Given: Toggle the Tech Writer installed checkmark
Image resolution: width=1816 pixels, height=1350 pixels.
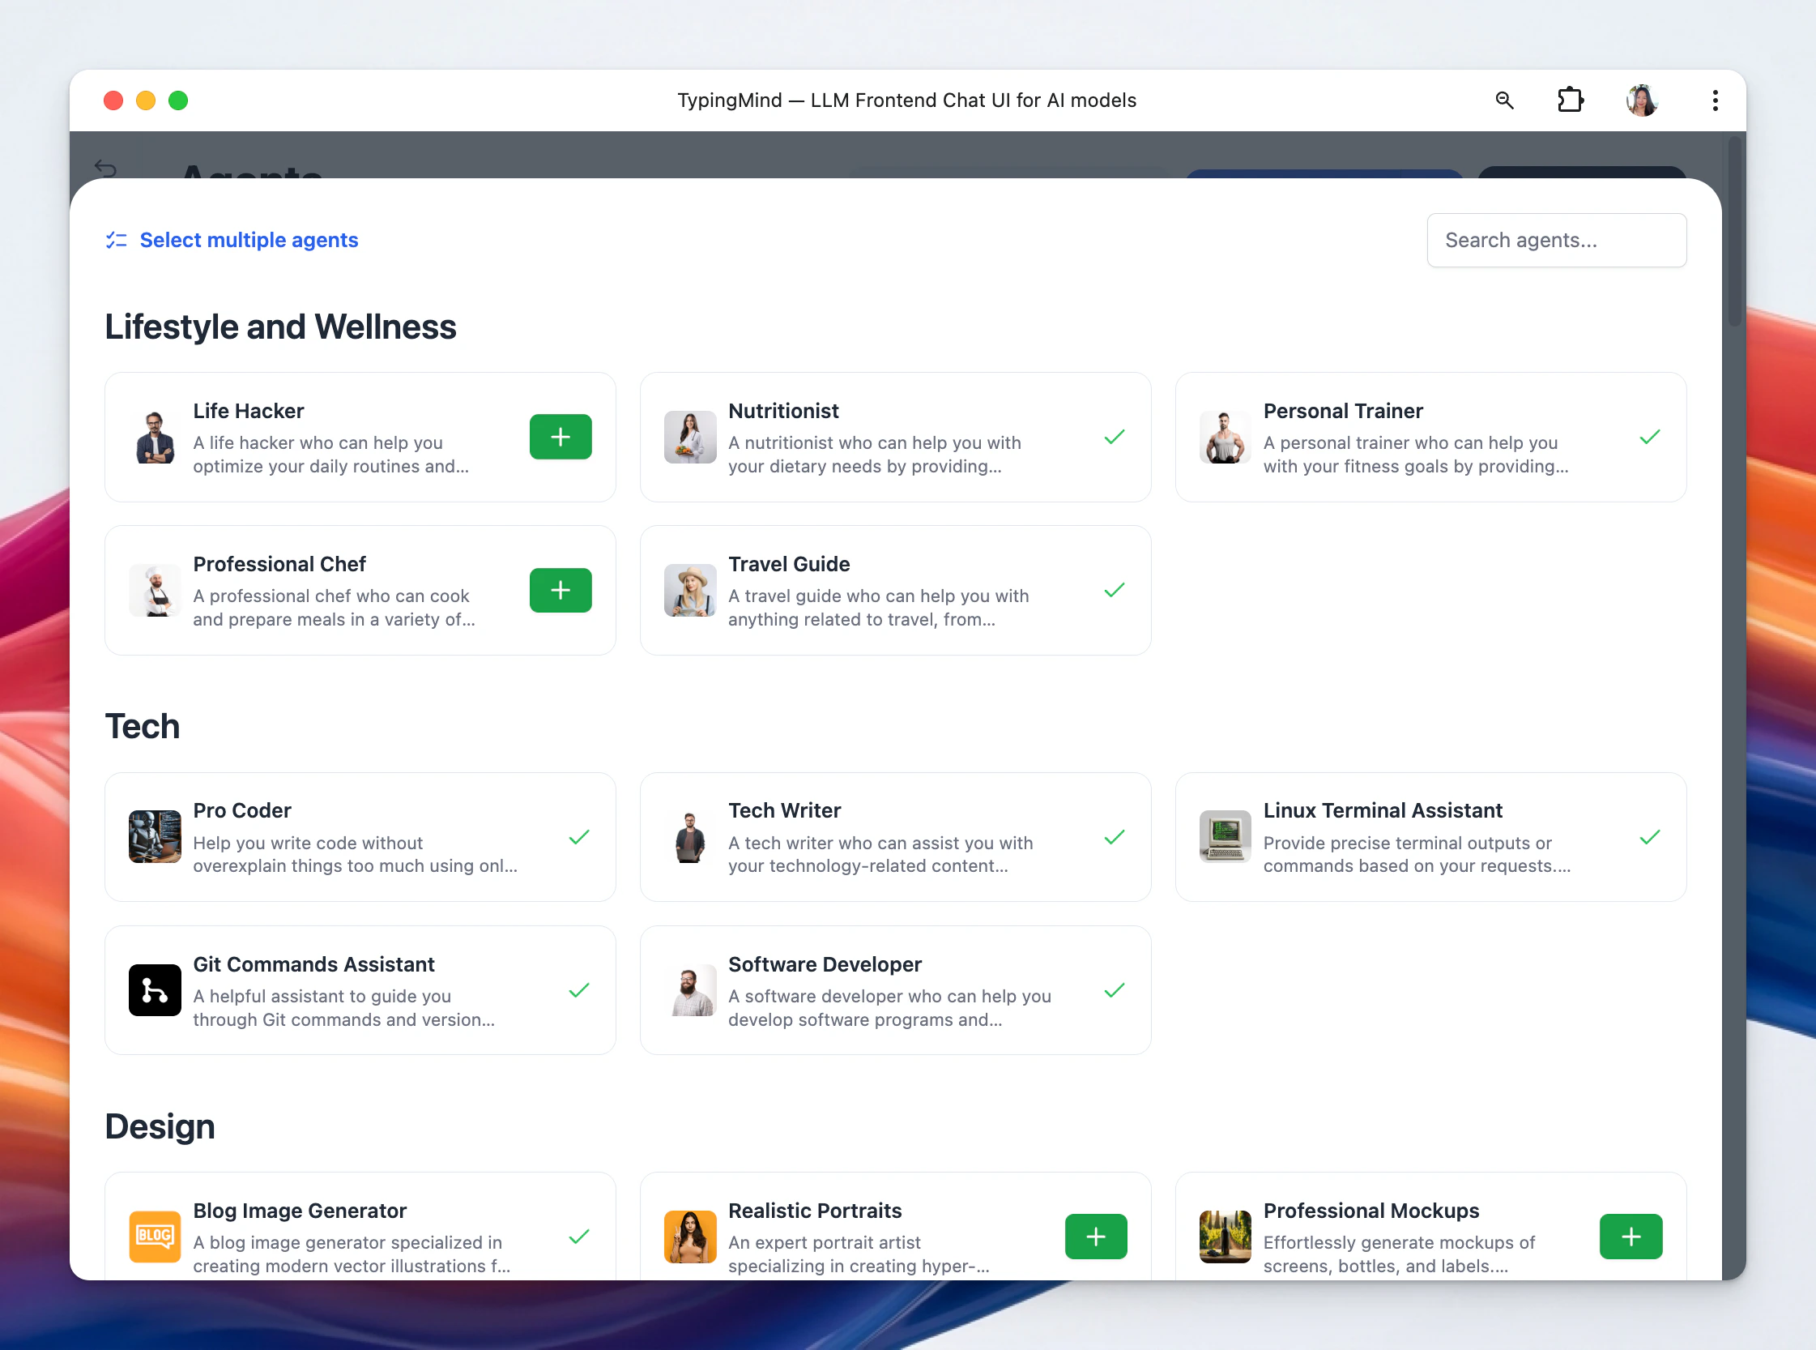Looking at the screenshot, I should 1115,837.
